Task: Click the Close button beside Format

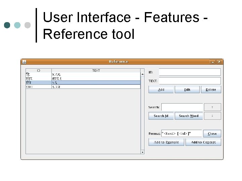Action: [212, 133]
